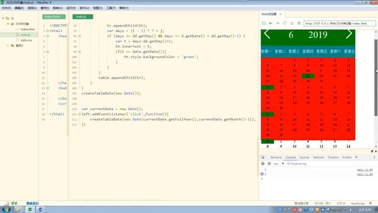Show next month with calendar right arrow
The image size is (378, 213).
349,34
